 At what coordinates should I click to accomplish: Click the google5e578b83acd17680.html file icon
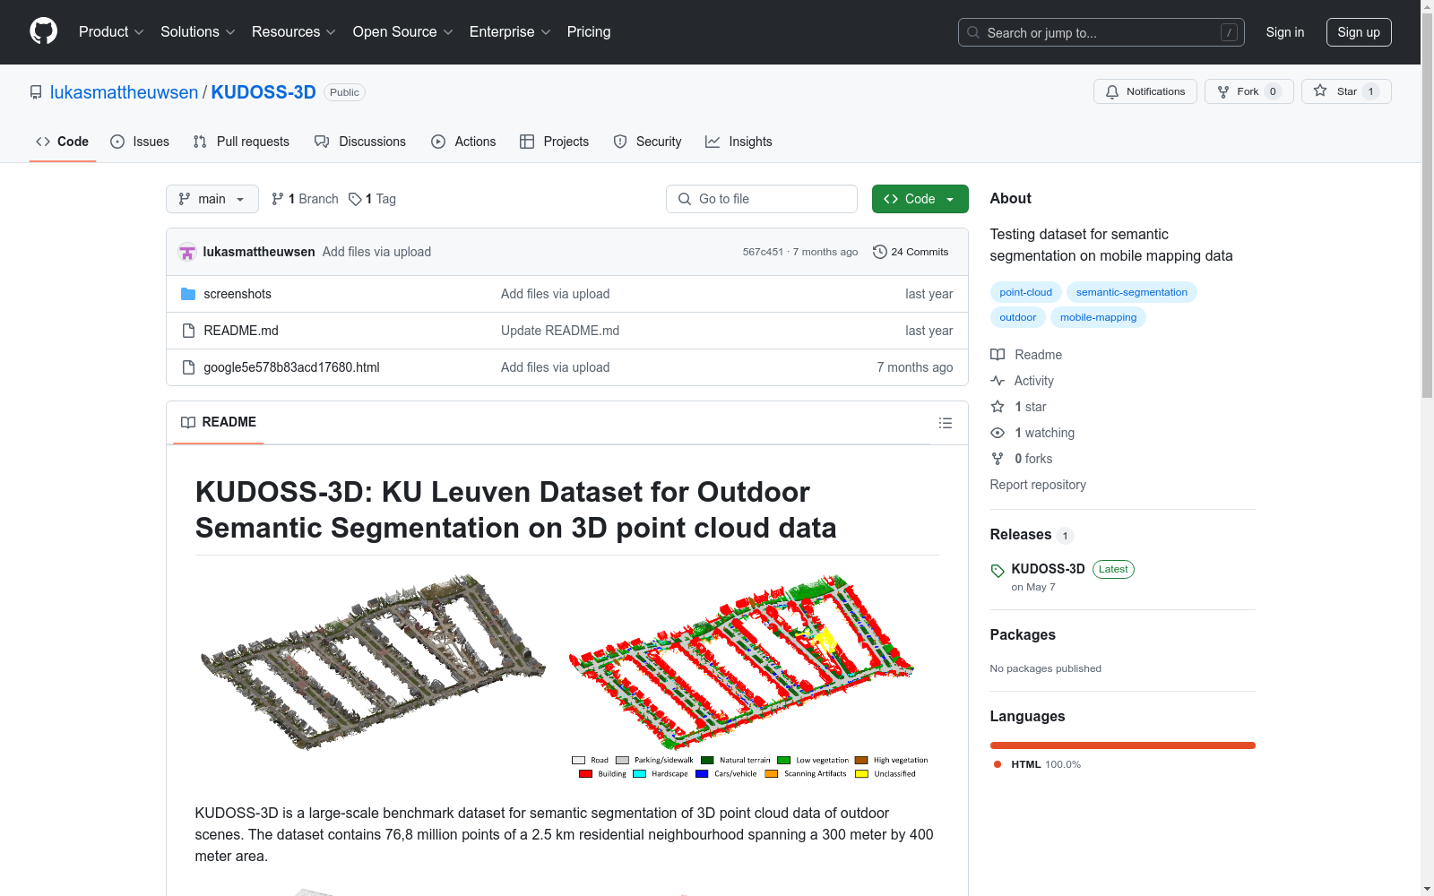(188, 367)
